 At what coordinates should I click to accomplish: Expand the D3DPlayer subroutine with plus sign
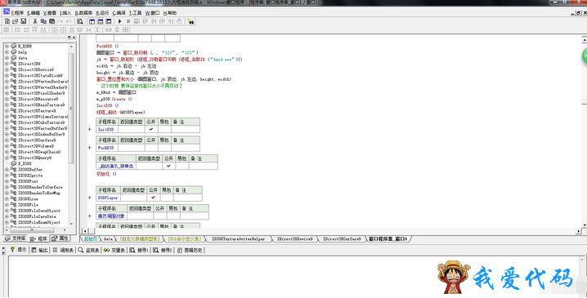(89, 198)
